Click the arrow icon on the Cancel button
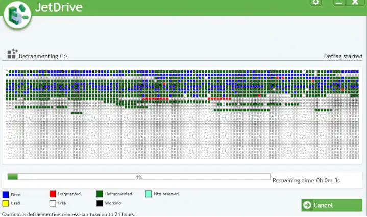 (307, 205)
